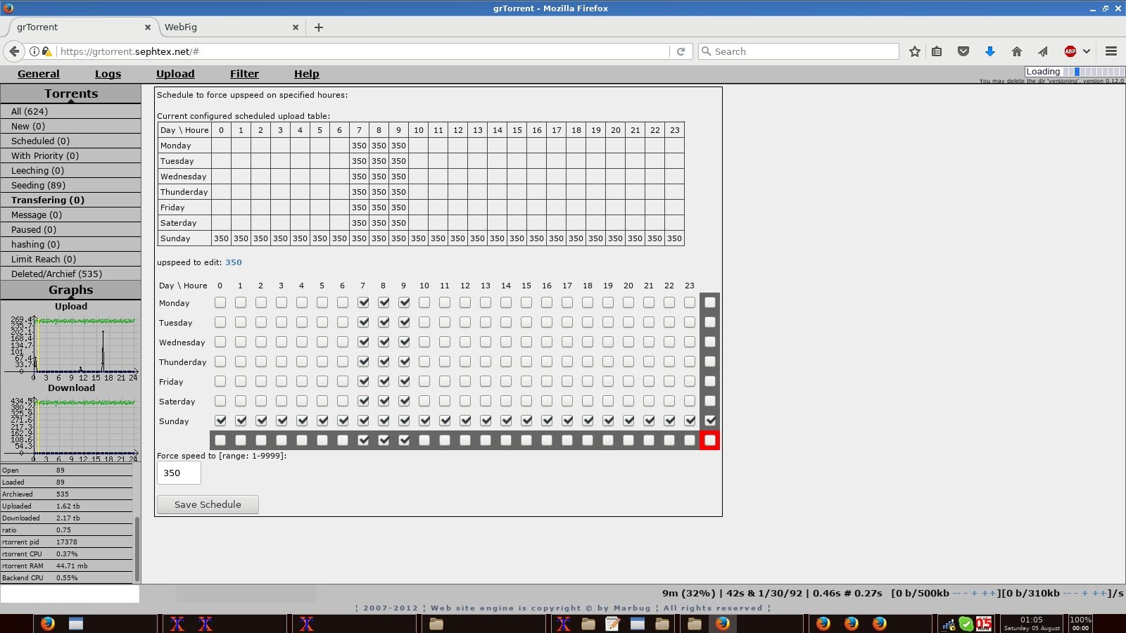Image resolution: width=1126 pixels, height=633 pixels.
Task: Open the Upload menu
Action: 175,74
